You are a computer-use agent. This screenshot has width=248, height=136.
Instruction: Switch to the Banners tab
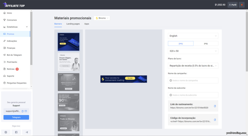pyautogui.click(x=58, y=24)
